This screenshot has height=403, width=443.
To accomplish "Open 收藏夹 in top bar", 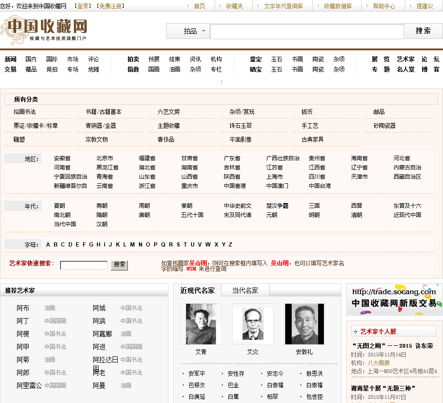I will pyautogui.click(x=234, y=6).
